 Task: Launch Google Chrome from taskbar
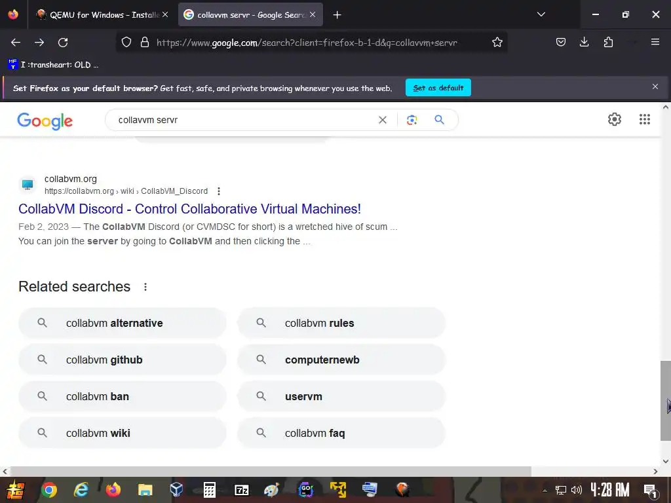point(48,490)
